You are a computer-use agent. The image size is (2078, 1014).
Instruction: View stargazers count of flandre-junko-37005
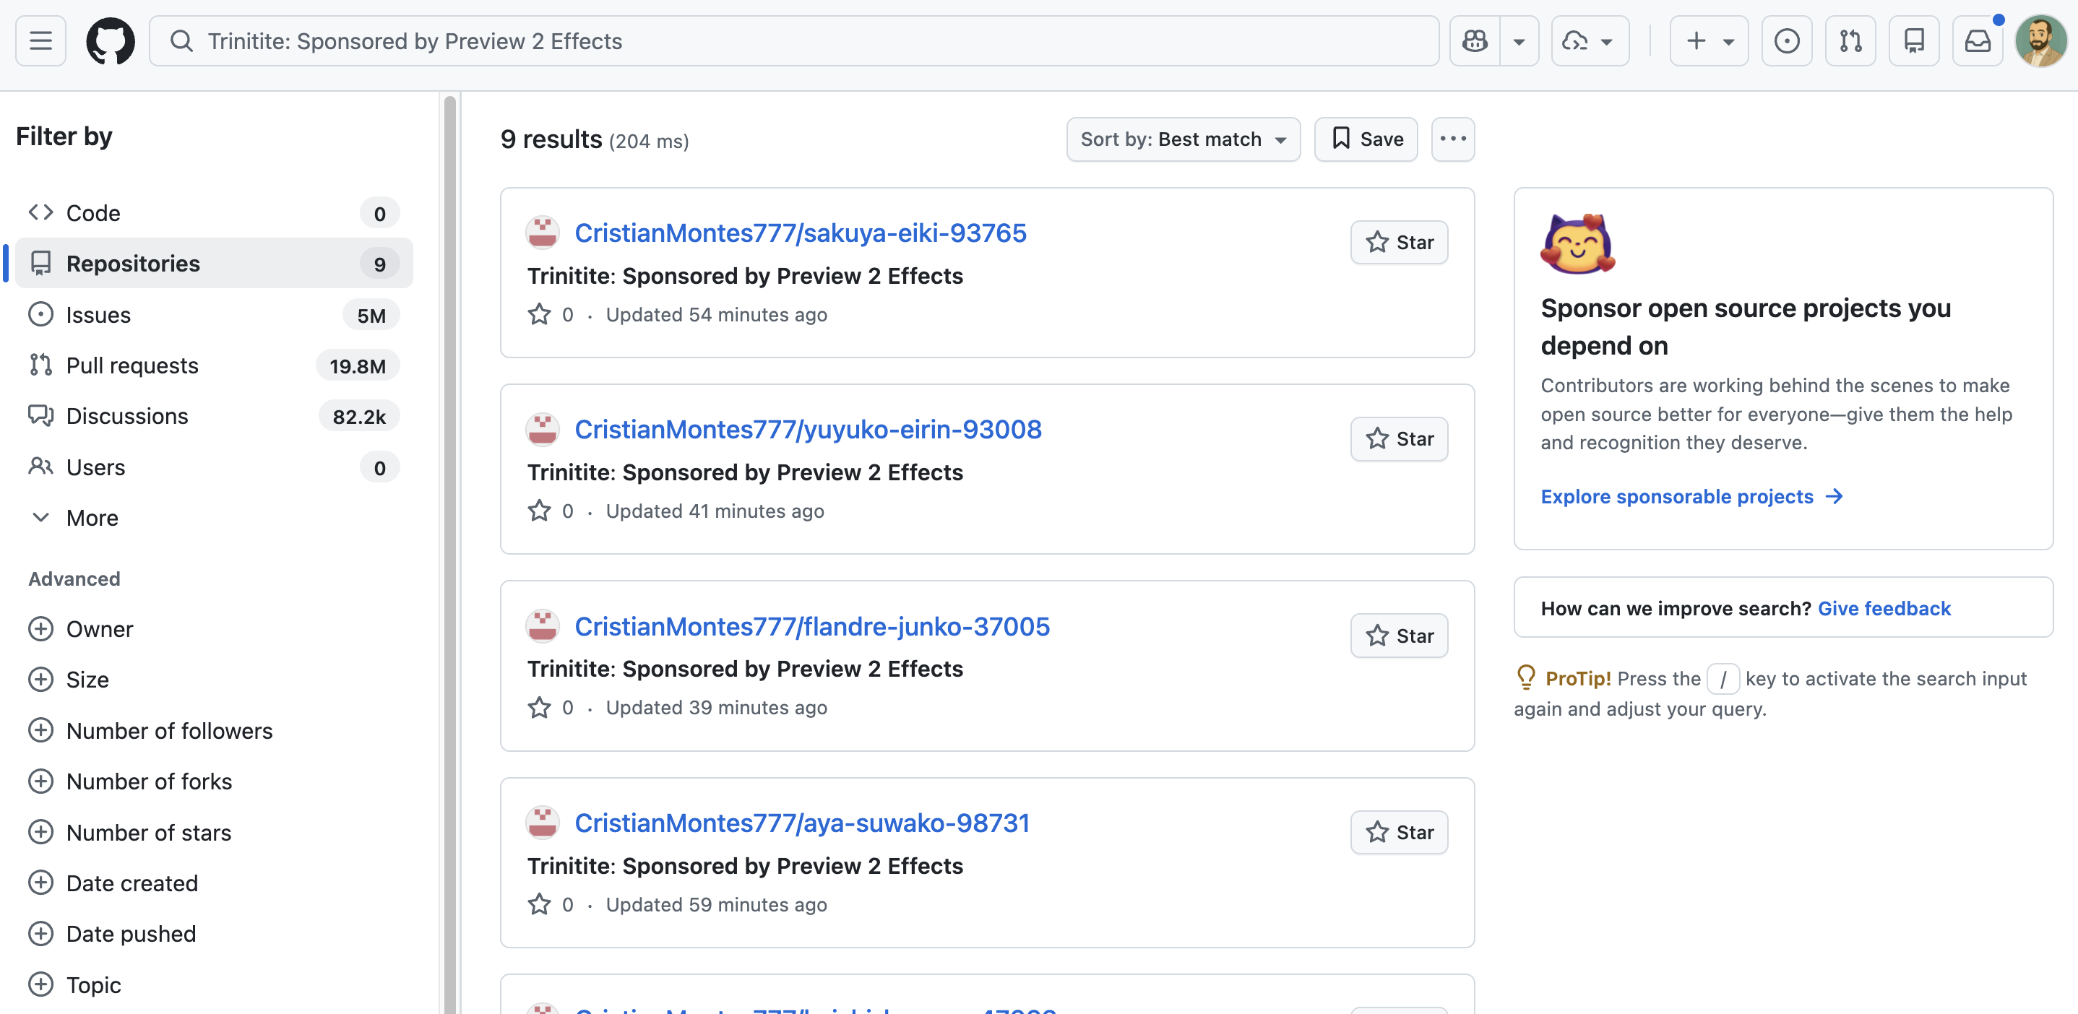click(x=551, y=708)
